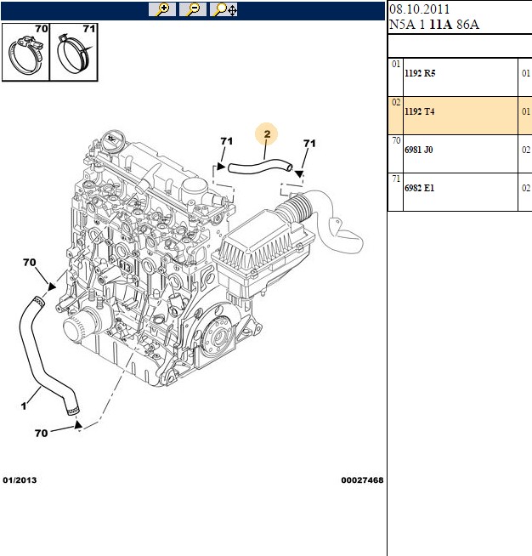Open band clamp thumbnail 71

[x=74, y=52]
